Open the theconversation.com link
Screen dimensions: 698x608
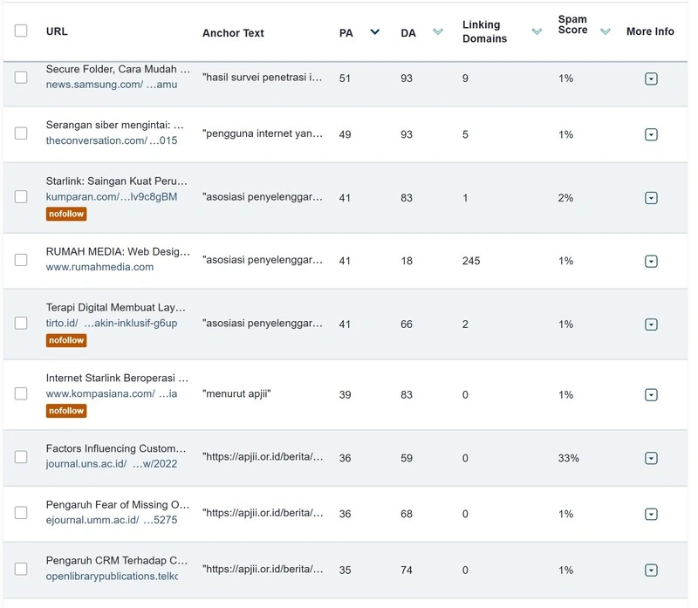click(x=112, y=140)
